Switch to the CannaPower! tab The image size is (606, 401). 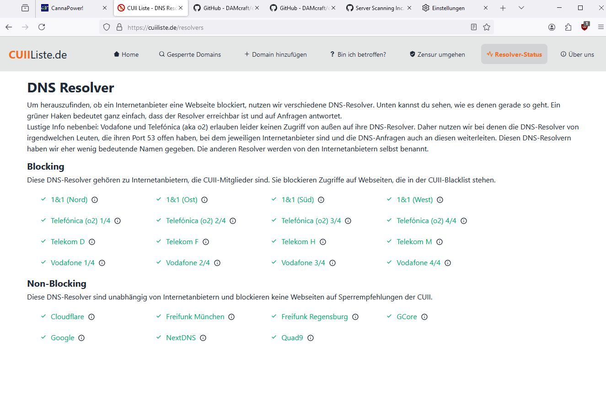[x=73, y=8]
